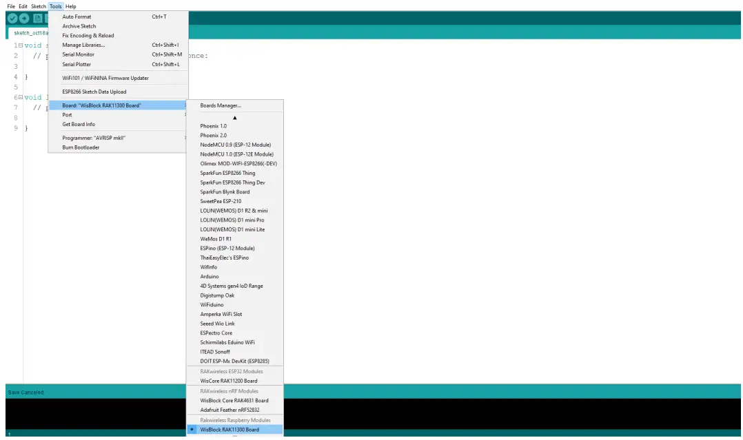This screenshot has height=440, width=743.
Task: Select Fix Encoding & Reload
Action: point(118,36)
